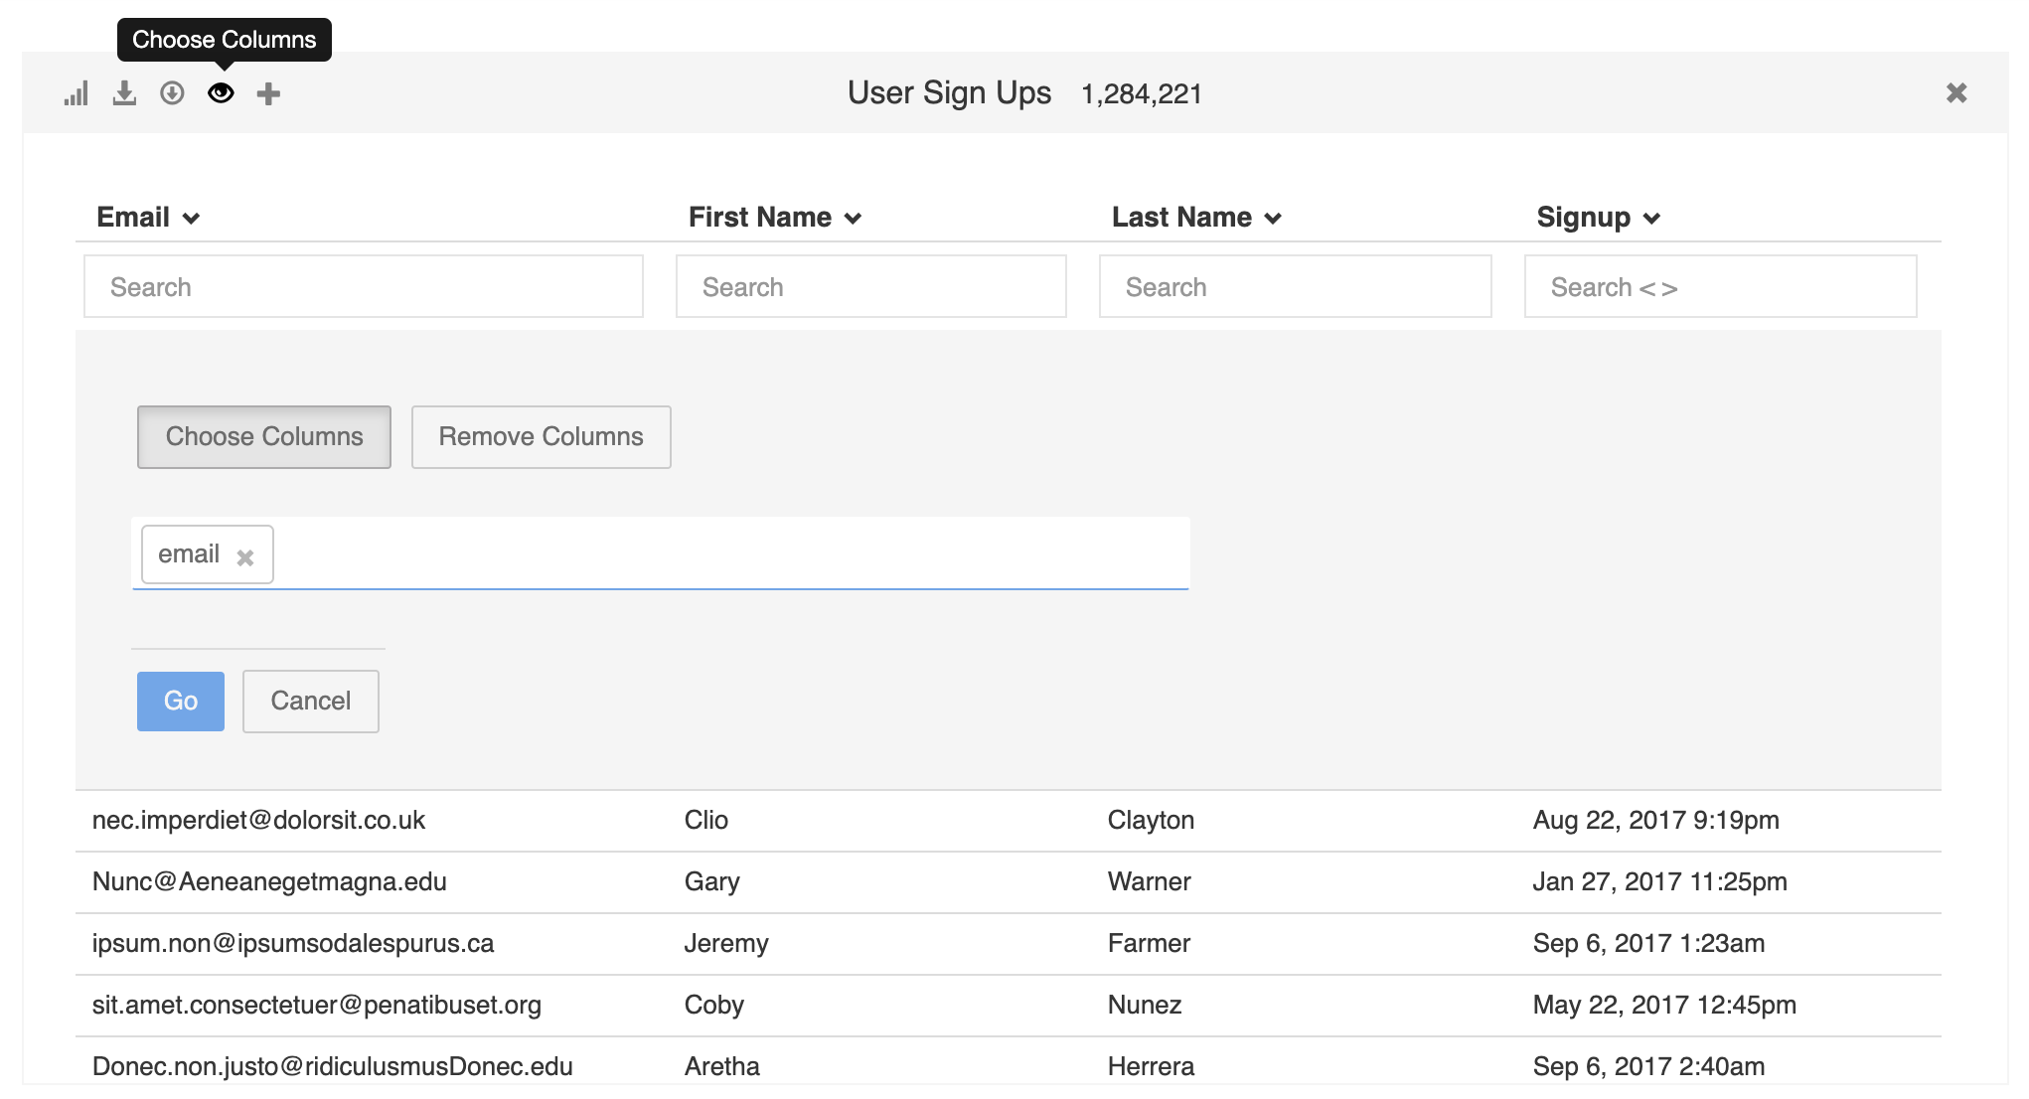Click the info circle icon

coord(172,93)
